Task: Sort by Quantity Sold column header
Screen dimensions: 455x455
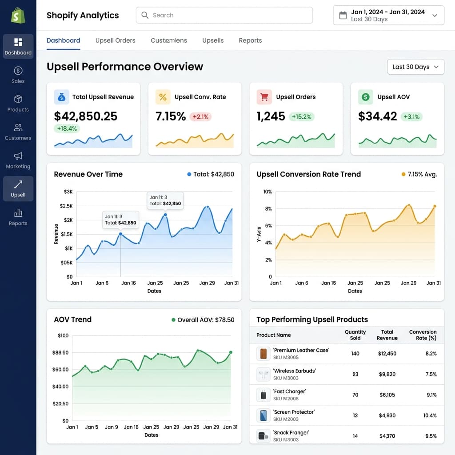Action: pyautogui.click(x=355, y=335)
